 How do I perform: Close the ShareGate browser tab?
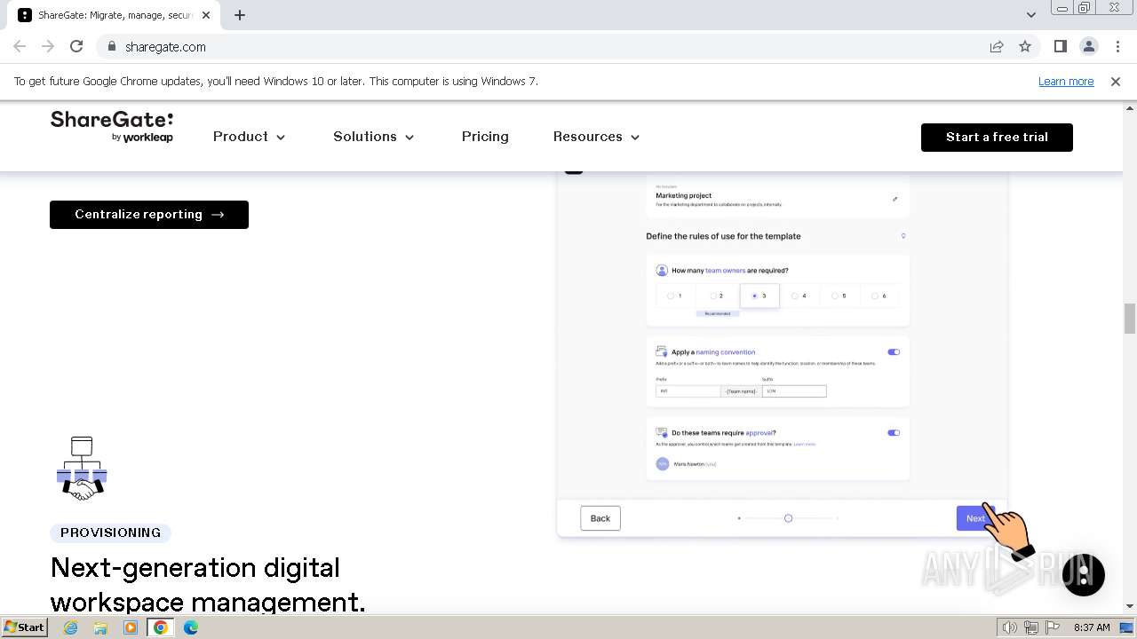coord(206,15)
